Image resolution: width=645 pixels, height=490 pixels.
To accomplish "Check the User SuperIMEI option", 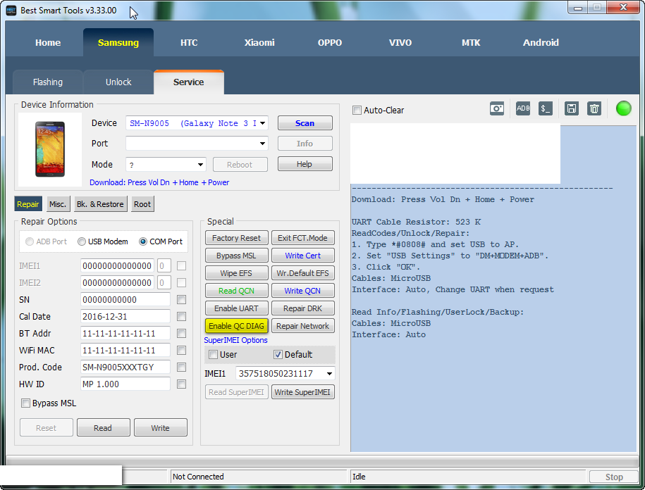I will pos(213,354).
